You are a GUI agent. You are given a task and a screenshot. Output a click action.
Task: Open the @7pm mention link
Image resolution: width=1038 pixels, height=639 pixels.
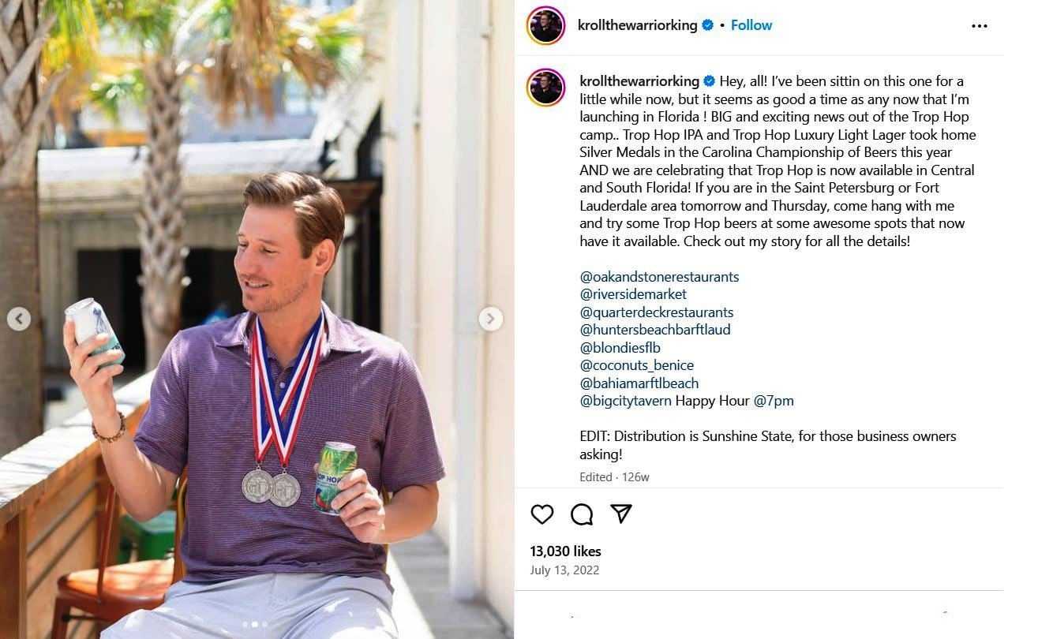click(774, 401)
